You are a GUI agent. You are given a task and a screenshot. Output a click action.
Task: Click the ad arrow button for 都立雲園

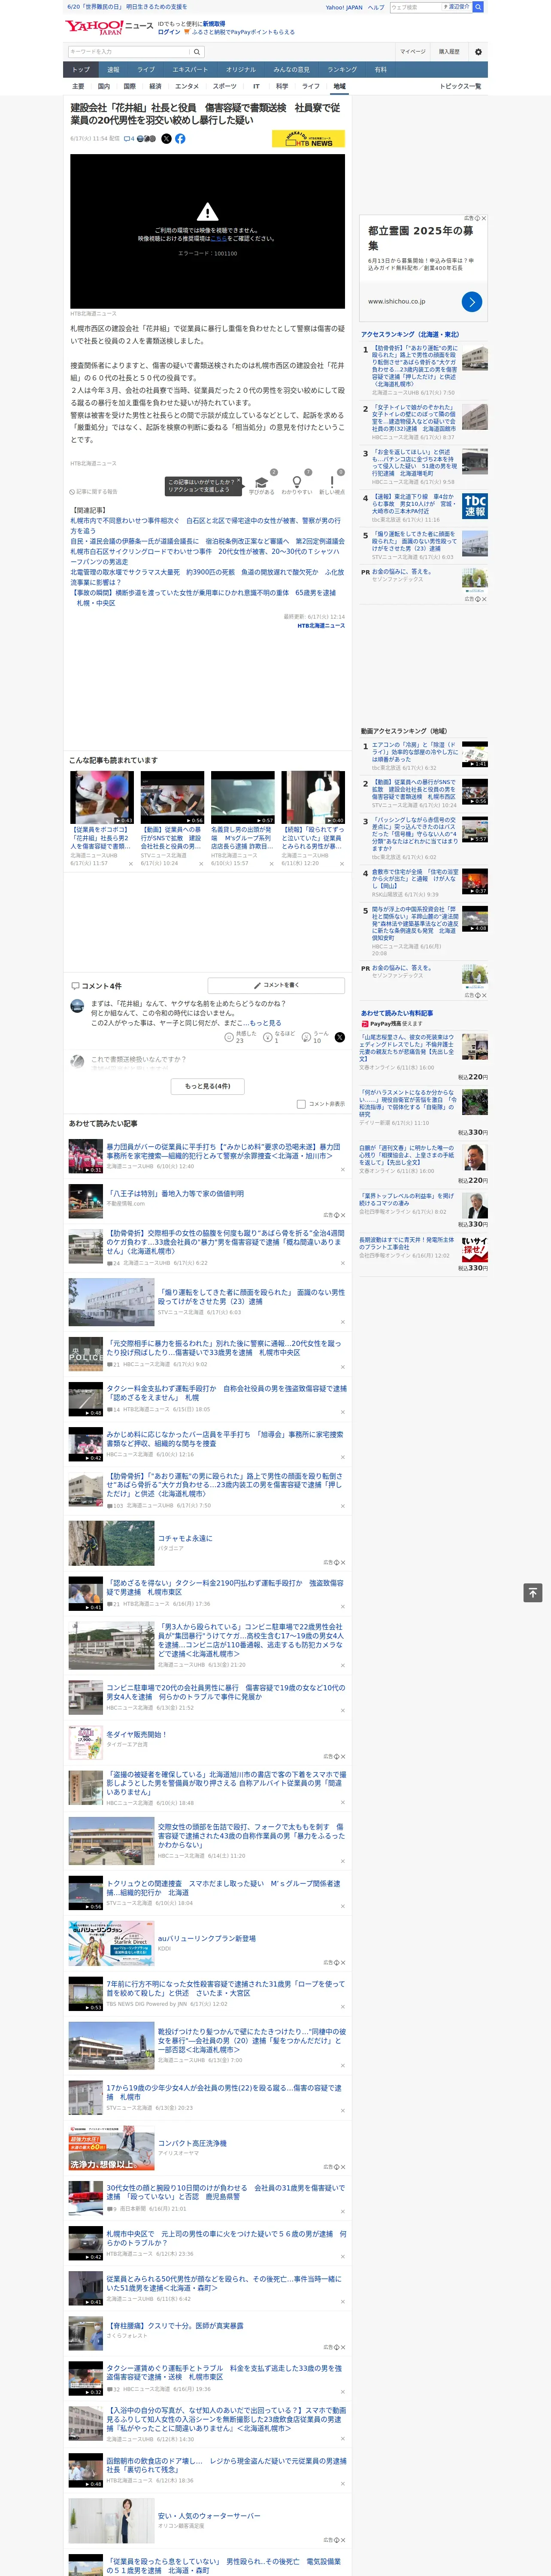point(472,301)
